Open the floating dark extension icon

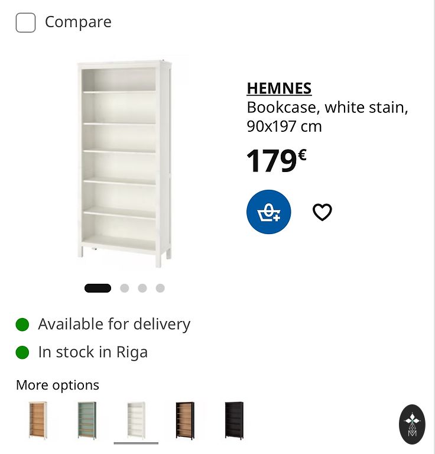tap(412, 424)
